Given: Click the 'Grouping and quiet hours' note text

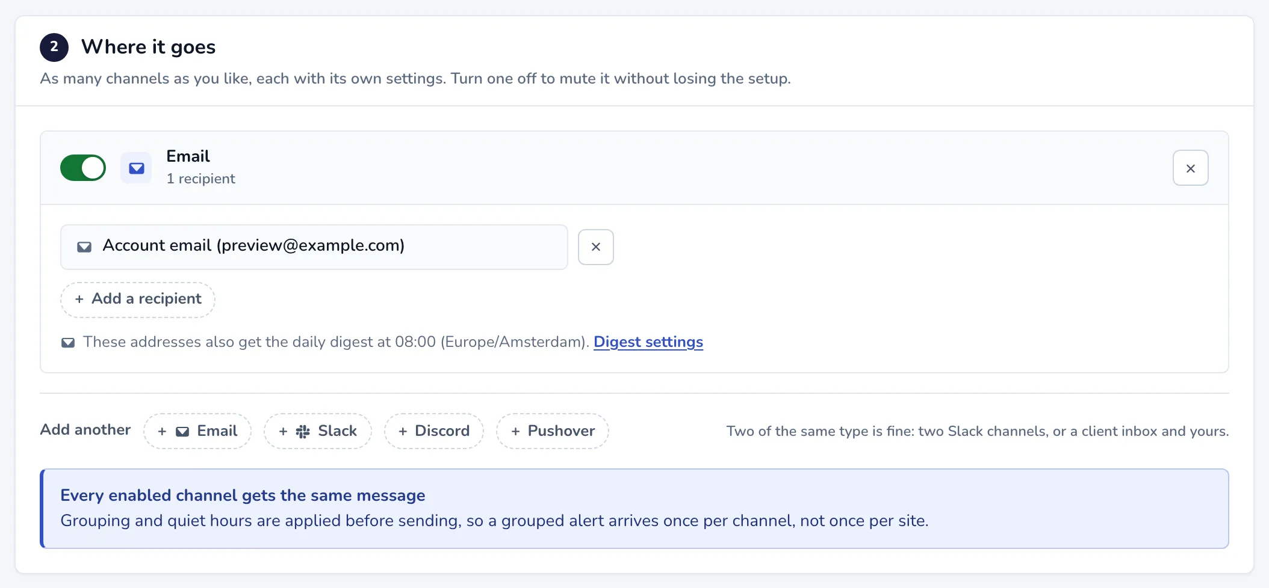Looking at the screenshot, I should click(494, 521).
